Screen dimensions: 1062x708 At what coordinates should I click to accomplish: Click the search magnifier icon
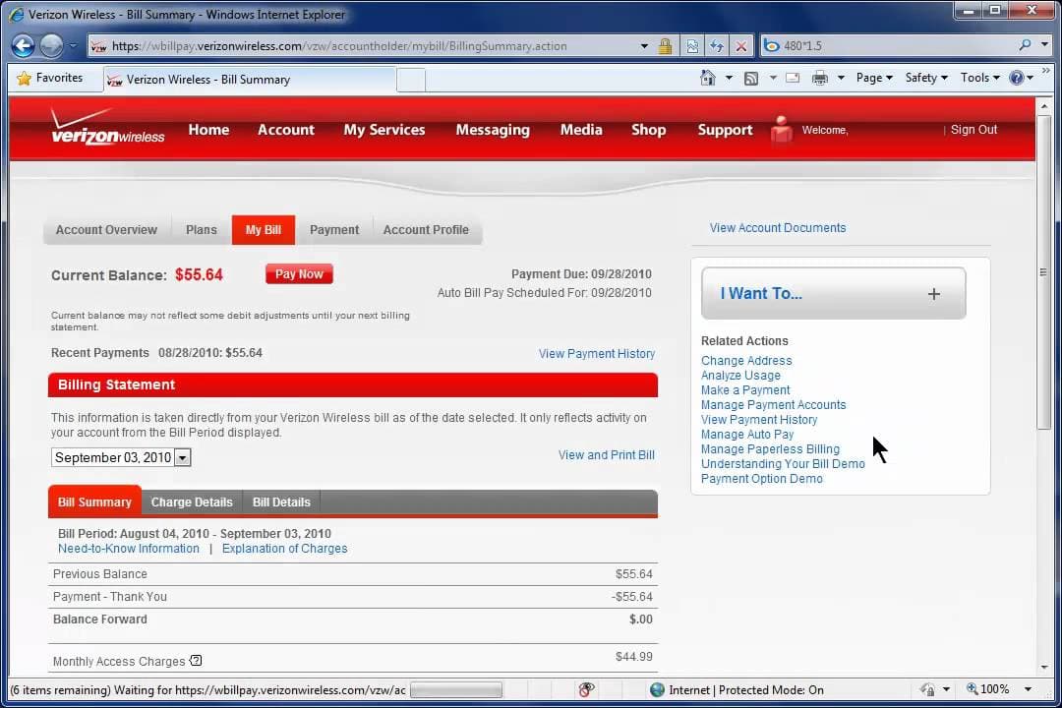click(1025, 45)
